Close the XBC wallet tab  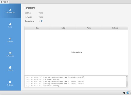[7, 2]
